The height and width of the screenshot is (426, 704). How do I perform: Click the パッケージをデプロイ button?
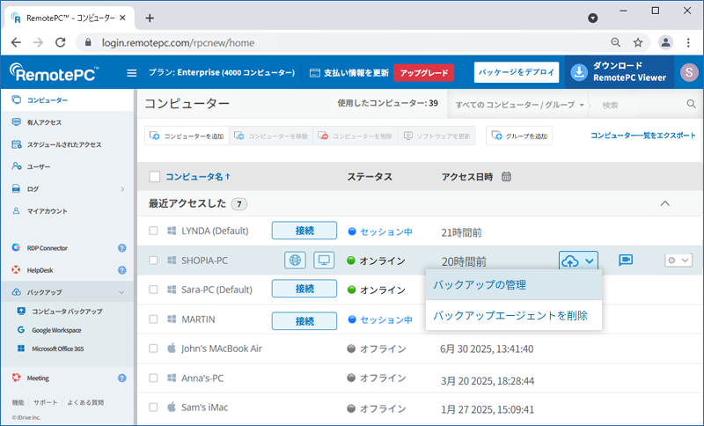517,72
